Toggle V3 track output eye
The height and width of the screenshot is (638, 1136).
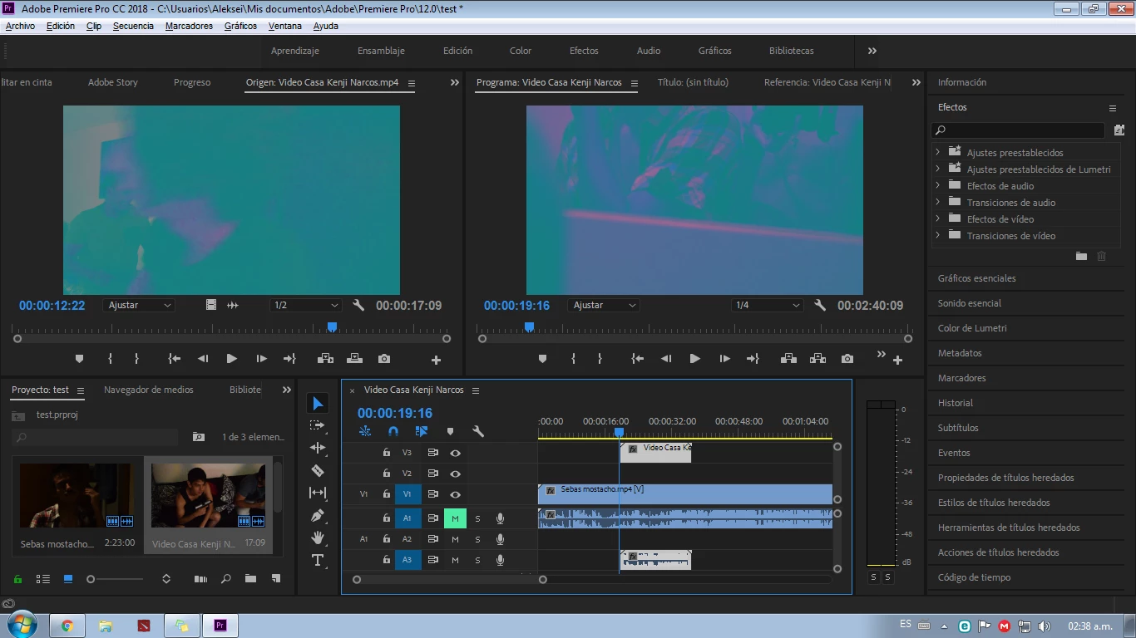tap(455, 453)
